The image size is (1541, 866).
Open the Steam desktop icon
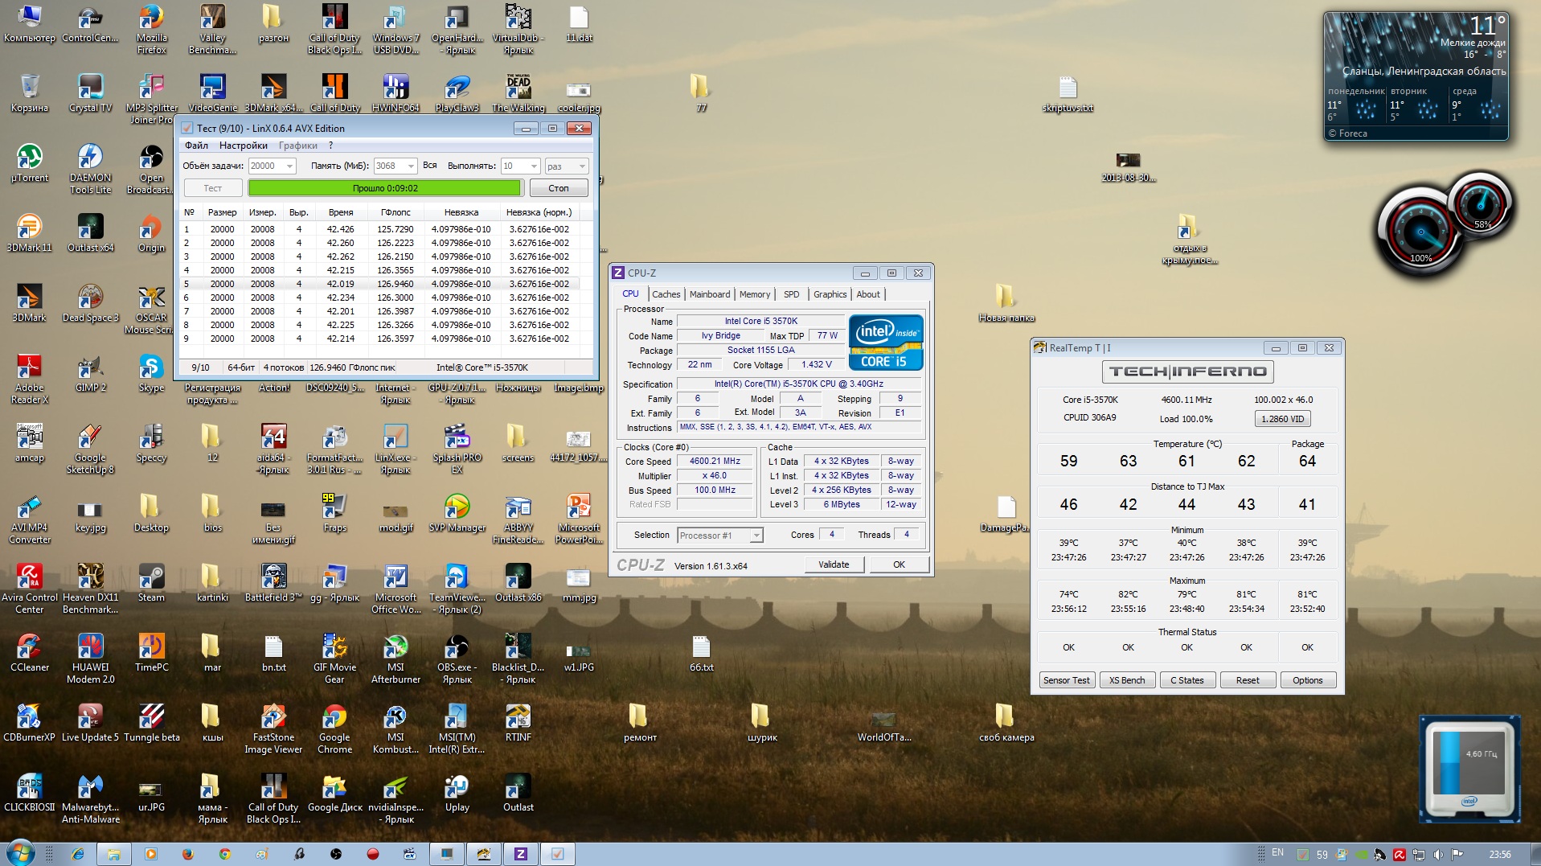coord(151,577)
